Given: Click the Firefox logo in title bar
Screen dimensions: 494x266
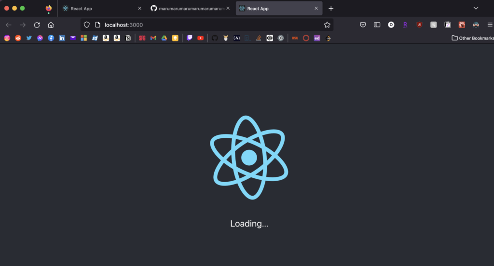Looking at the screenshot, I should click(x=49, y=9).
